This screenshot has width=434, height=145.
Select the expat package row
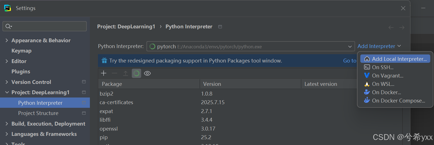pos(250,111)
